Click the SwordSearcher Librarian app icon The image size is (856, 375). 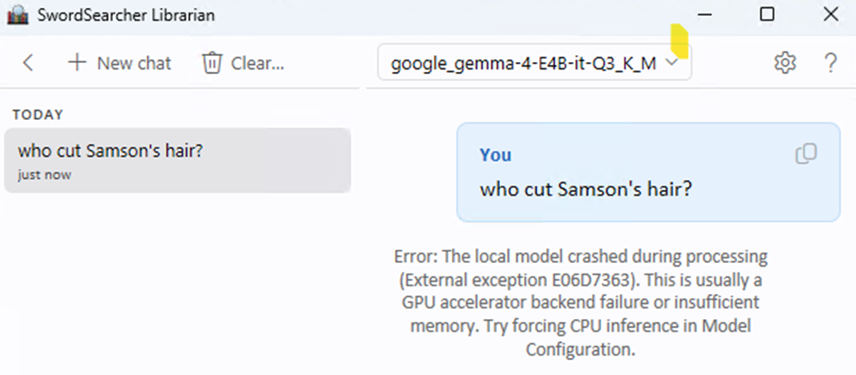coord(18,15)
